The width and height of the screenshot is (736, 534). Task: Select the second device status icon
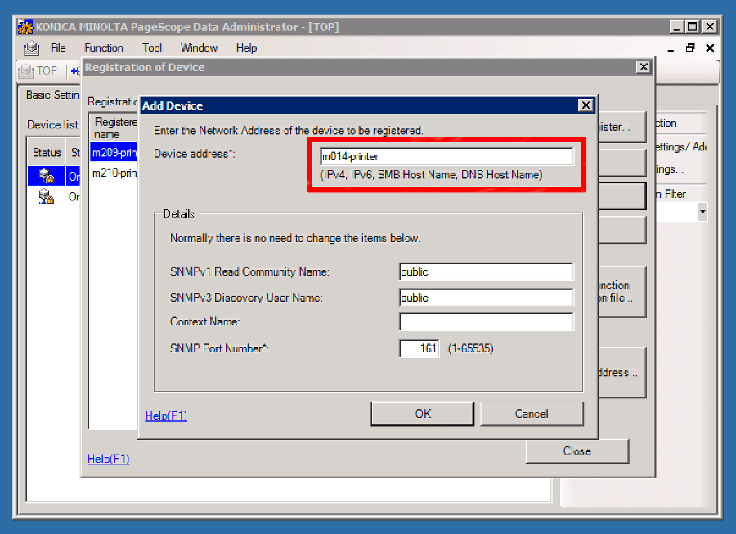(46, 196)
